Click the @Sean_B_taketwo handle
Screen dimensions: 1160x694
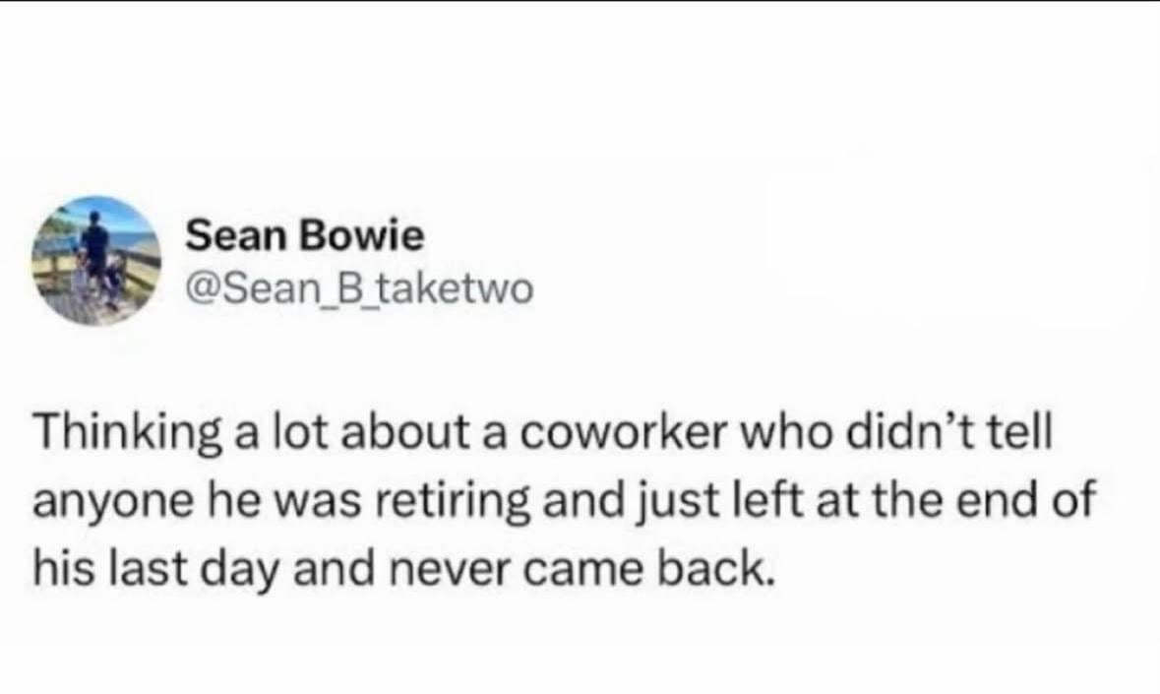click(x=359, y=289)
